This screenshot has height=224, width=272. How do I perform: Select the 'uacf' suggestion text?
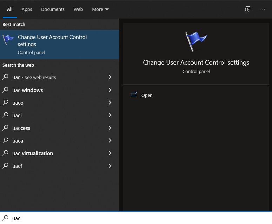17,166
